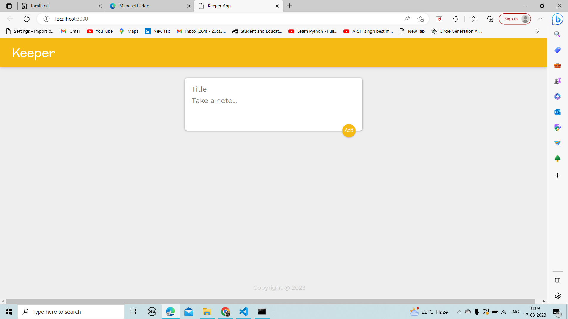Open Settings and more ellipsis menu

[x=540, y=19]
